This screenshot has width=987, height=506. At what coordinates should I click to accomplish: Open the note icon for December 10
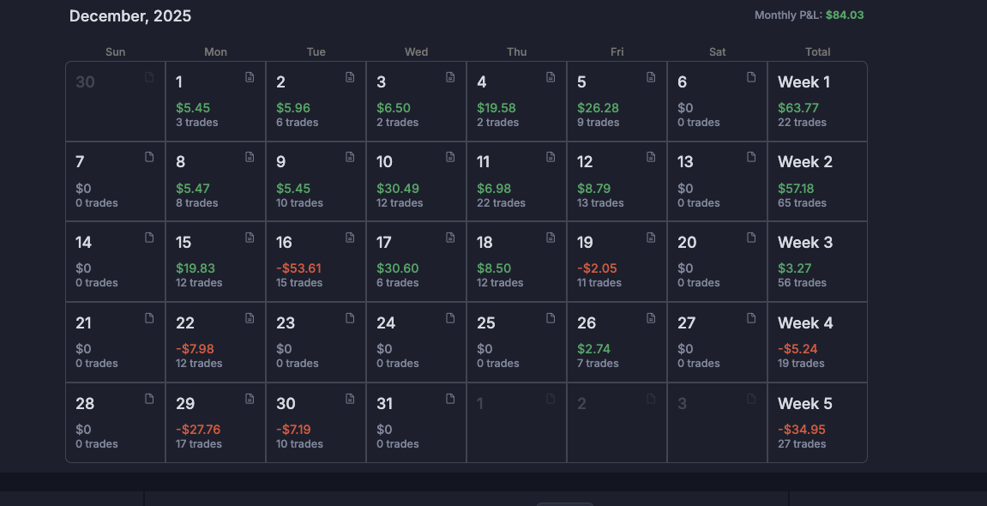[x=450, y=157]
